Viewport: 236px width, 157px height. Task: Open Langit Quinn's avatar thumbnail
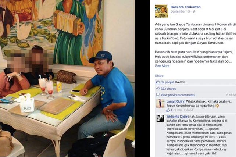(160, 104)
